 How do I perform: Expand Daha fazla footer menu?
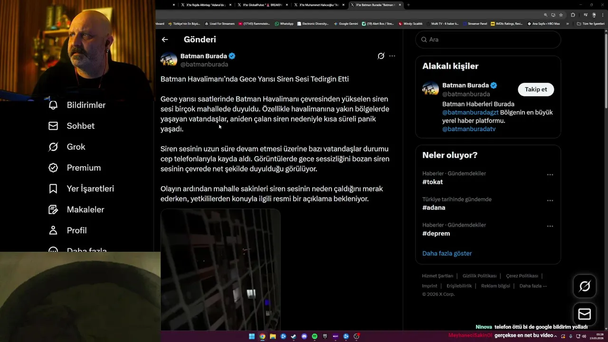[533, 286]
